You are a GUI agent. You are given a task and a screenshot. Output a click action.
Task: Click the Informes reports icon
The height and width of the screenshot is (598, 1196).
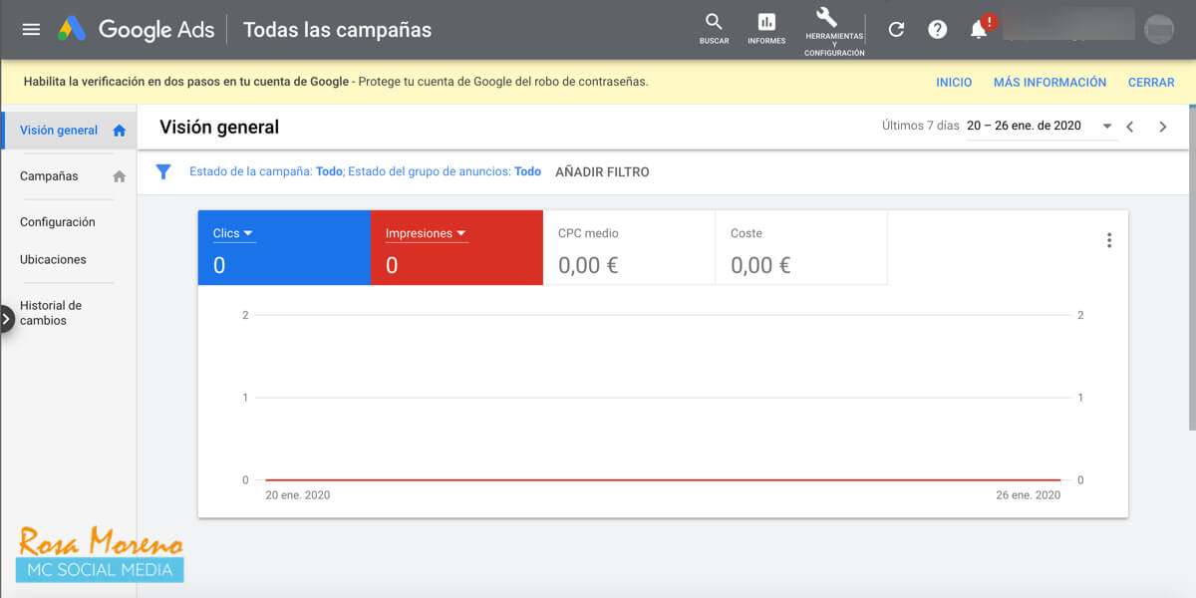[x=766, y=27]
